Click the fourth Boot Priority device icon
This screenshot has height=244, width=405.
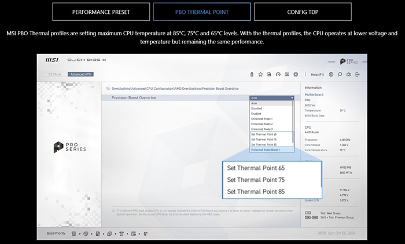coord(109,234)
